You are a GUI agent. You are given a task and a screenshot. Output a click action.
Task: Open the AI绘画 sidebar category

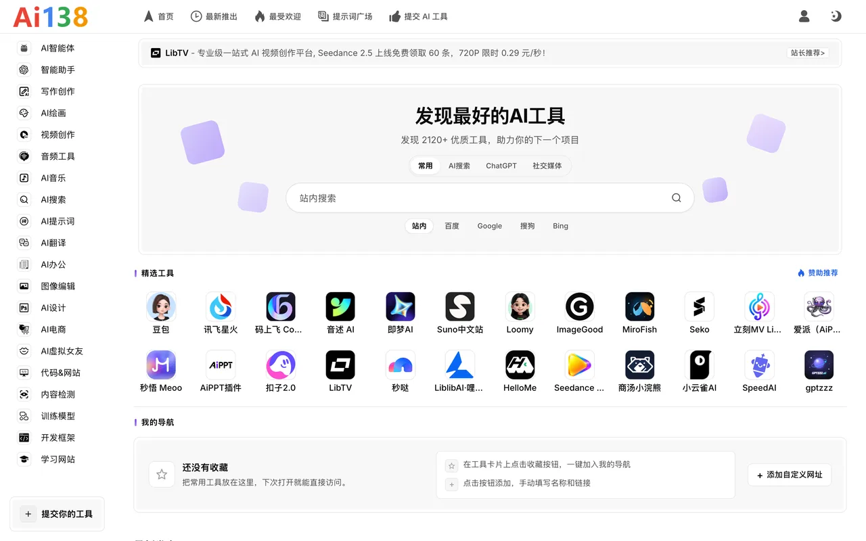53,113
